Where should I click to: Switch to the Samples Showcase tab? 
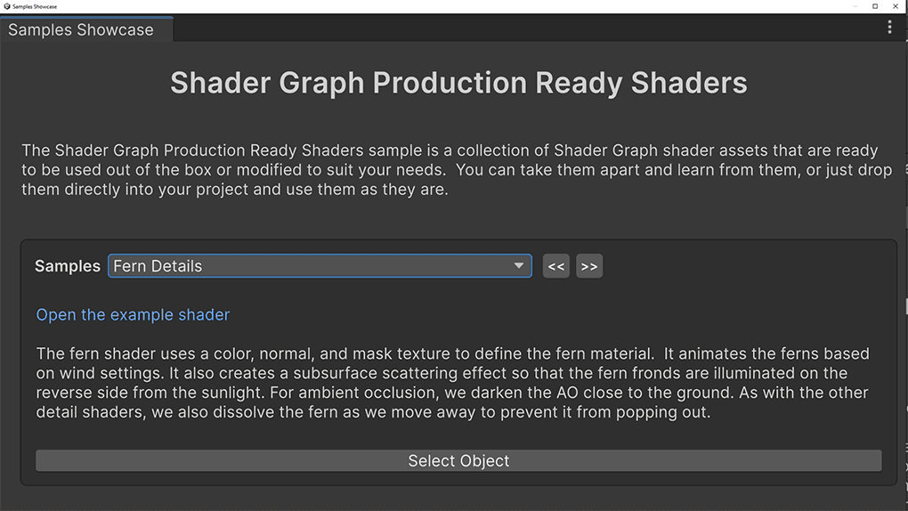[x=81, y=29]
